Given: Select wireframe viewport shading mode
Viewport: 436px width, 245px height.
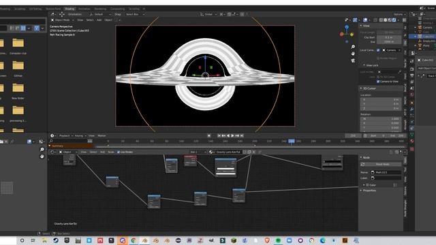Looking at the screenshot, I should pyautogui.click(x=381, y=20).
